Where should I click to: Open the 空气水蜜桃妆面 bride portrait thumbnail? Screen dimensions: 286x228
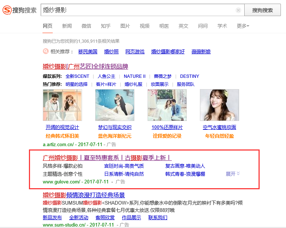pos(219,105)
